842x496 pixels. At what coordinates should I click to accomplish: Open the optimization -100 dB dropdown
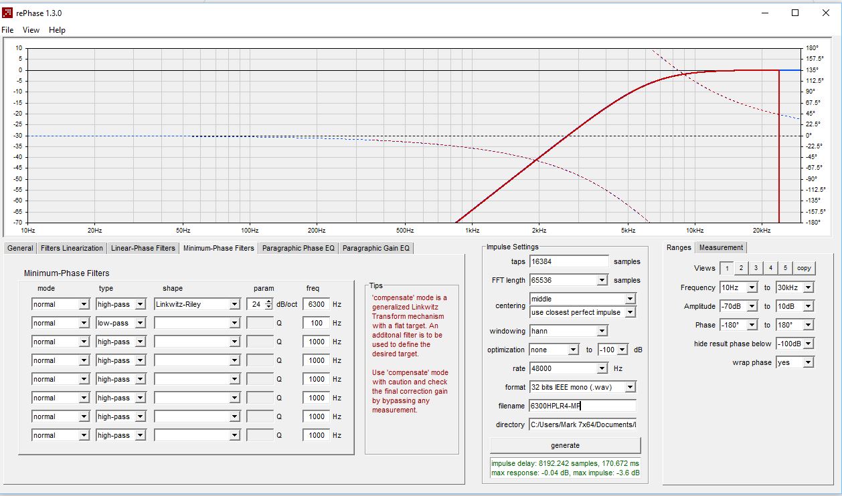coord(613,350)
